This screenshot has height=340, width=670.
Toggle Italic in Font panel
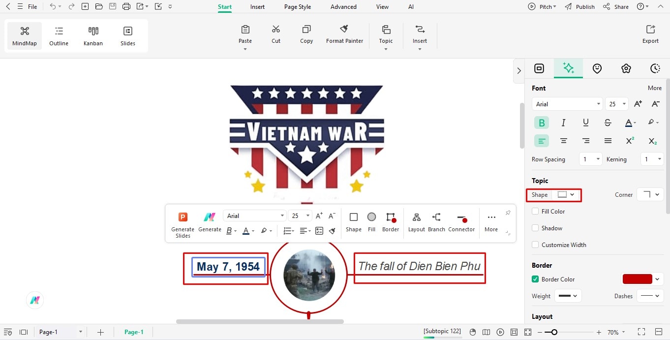pyautogui.click(x=564, y=123)
